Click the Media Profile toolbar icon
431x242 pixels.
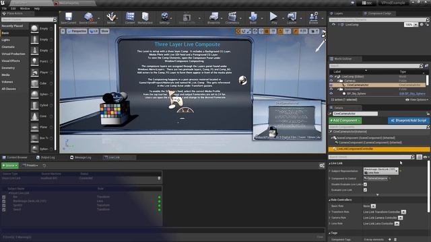pyautogui.click(x=187, y=18)
